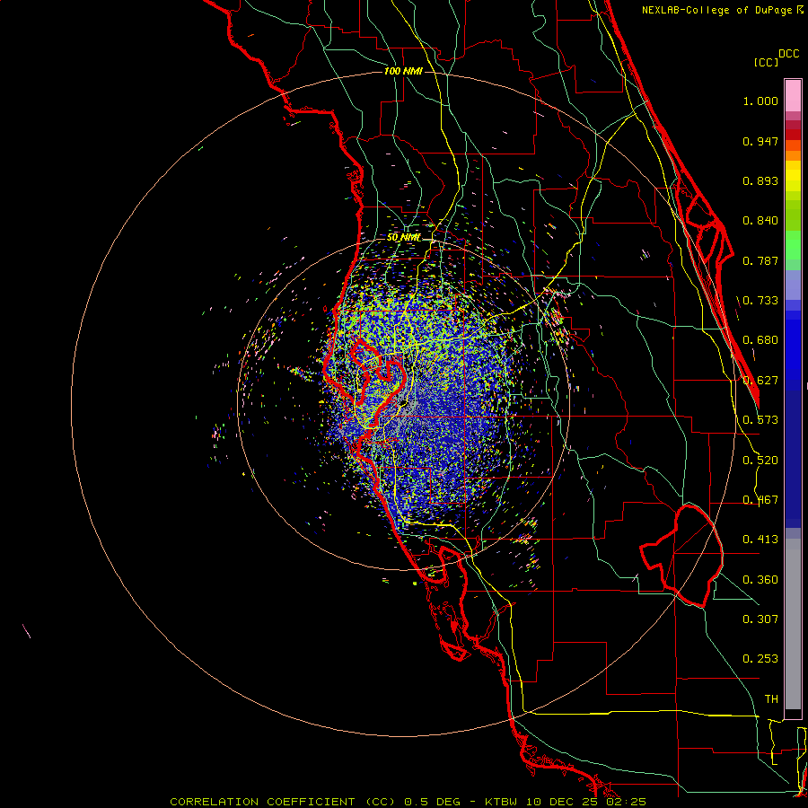808x808 pixels.
Task: Click the 0.467 legend value
Action: [760, 500]
